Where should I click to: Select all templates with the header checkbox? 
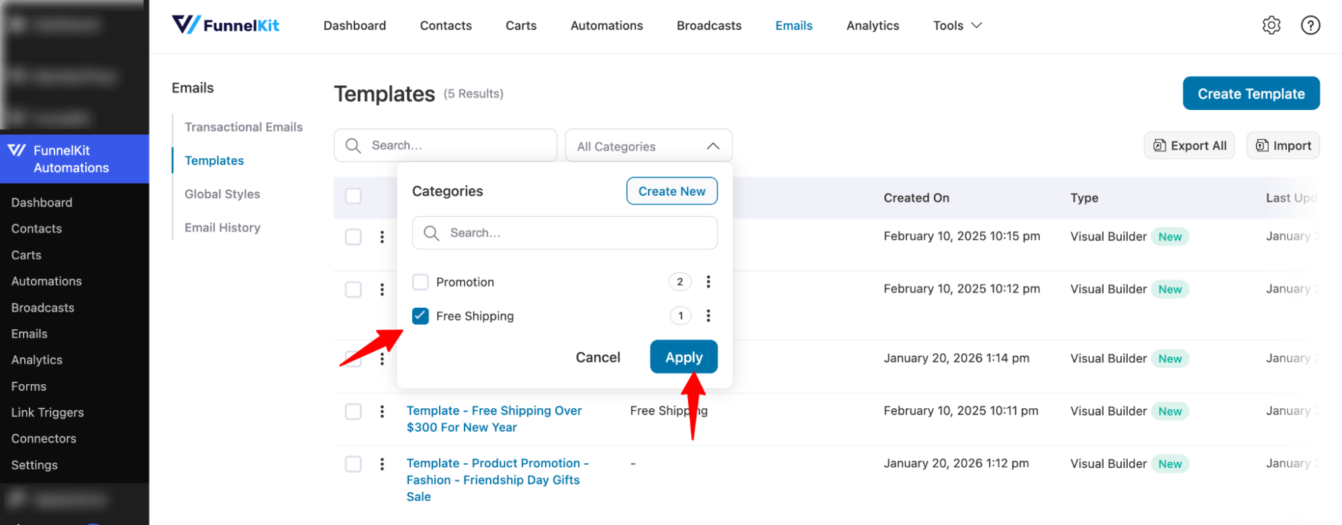click(353, 196)
